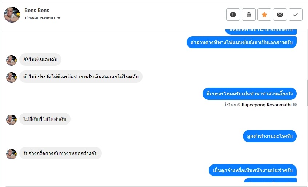Click the Bens Bens header profile photo

[x=12, y=15]
